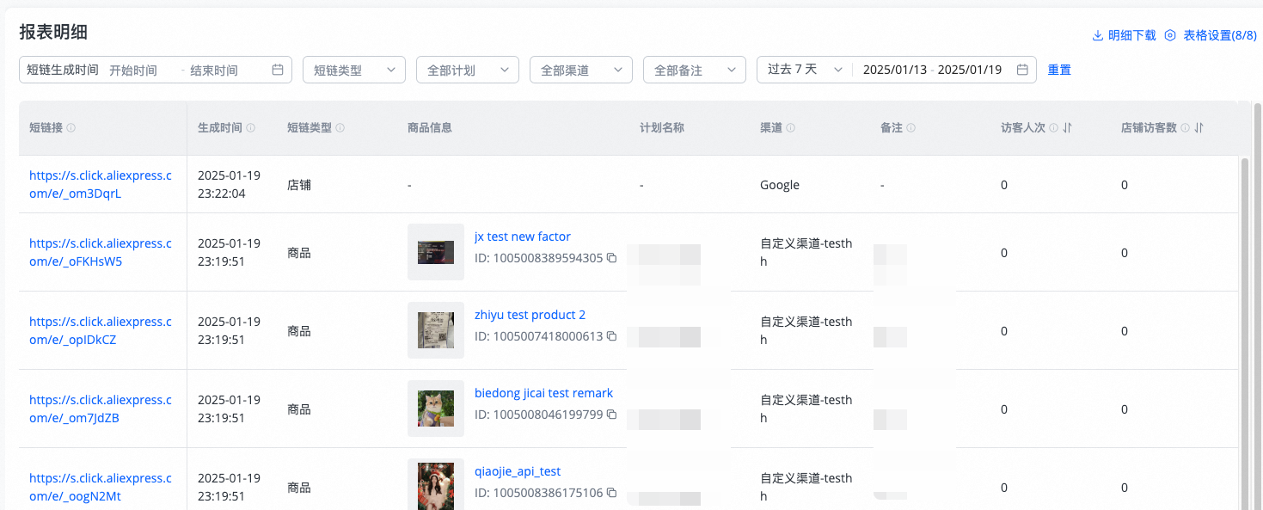This screenshot has height=510, width=1263.
Task: Sort table by 店铺访客数 sort icon
Action: (x=1199, y=128)
